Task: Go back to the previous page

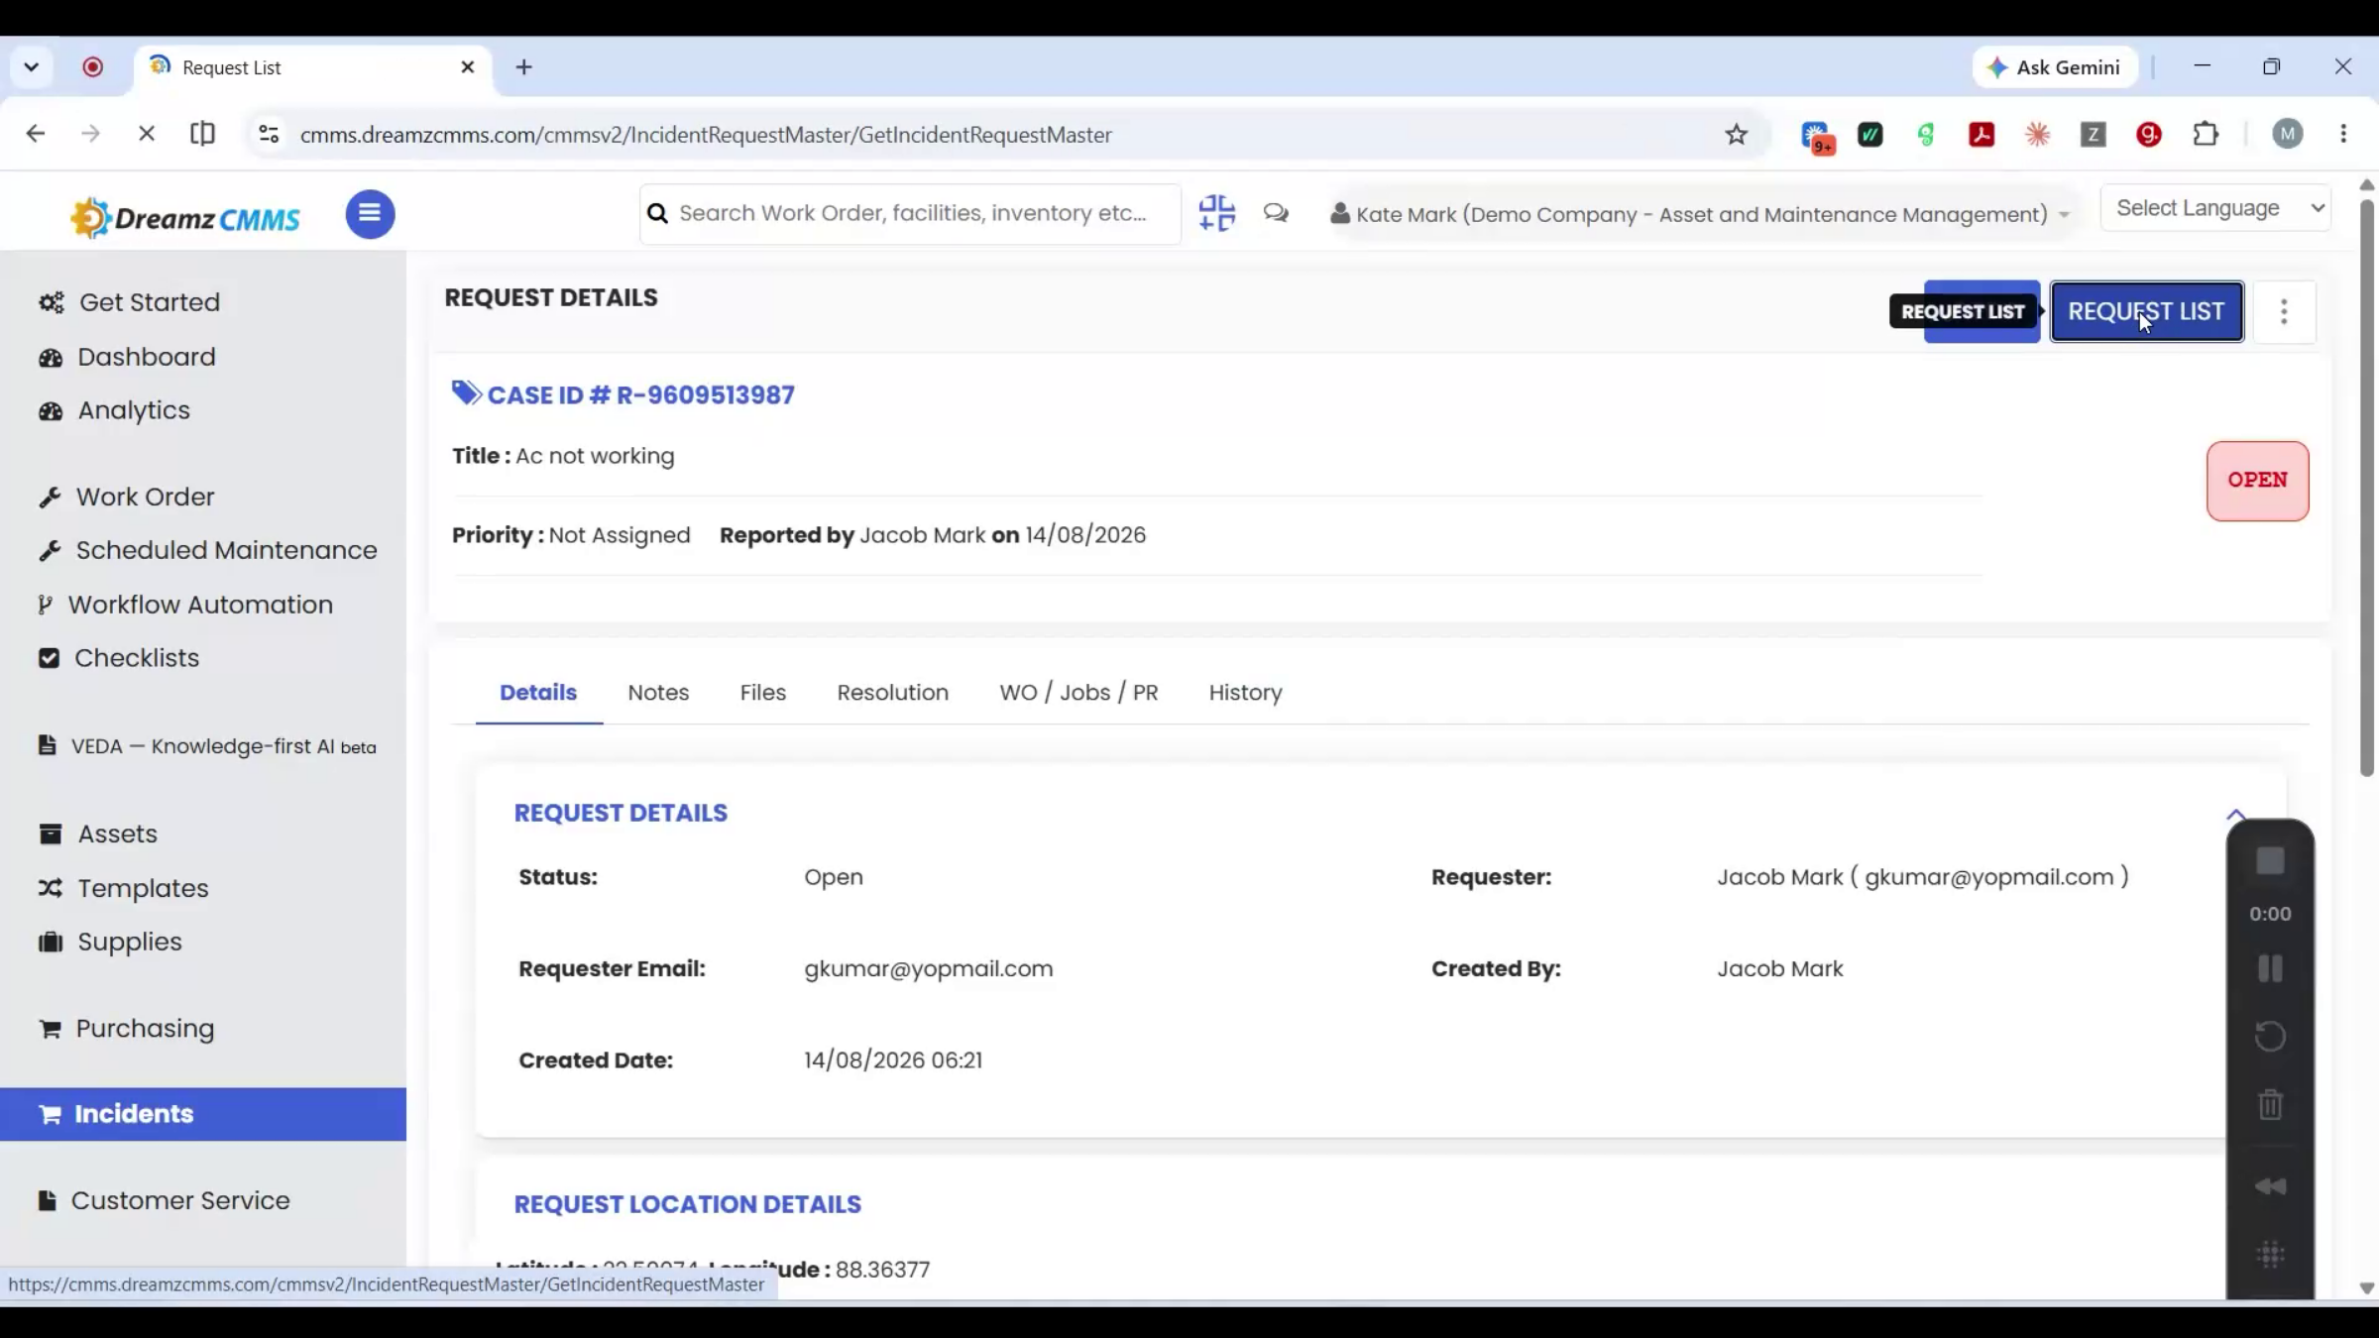Action: coord(36,134)
